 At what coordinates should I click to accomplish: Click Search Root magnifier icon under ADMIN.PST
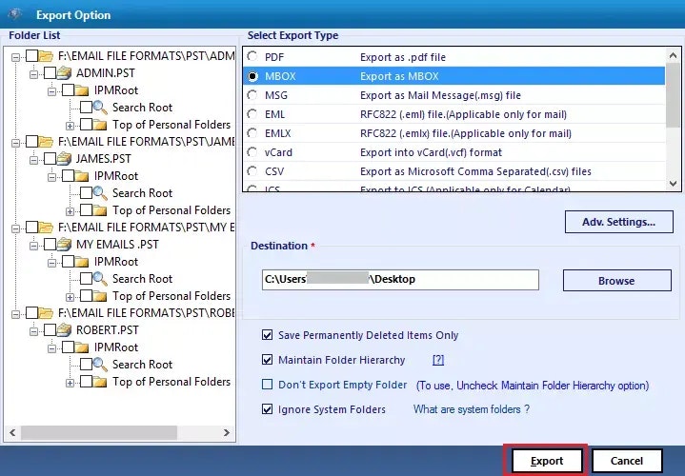tap(100, 107)
